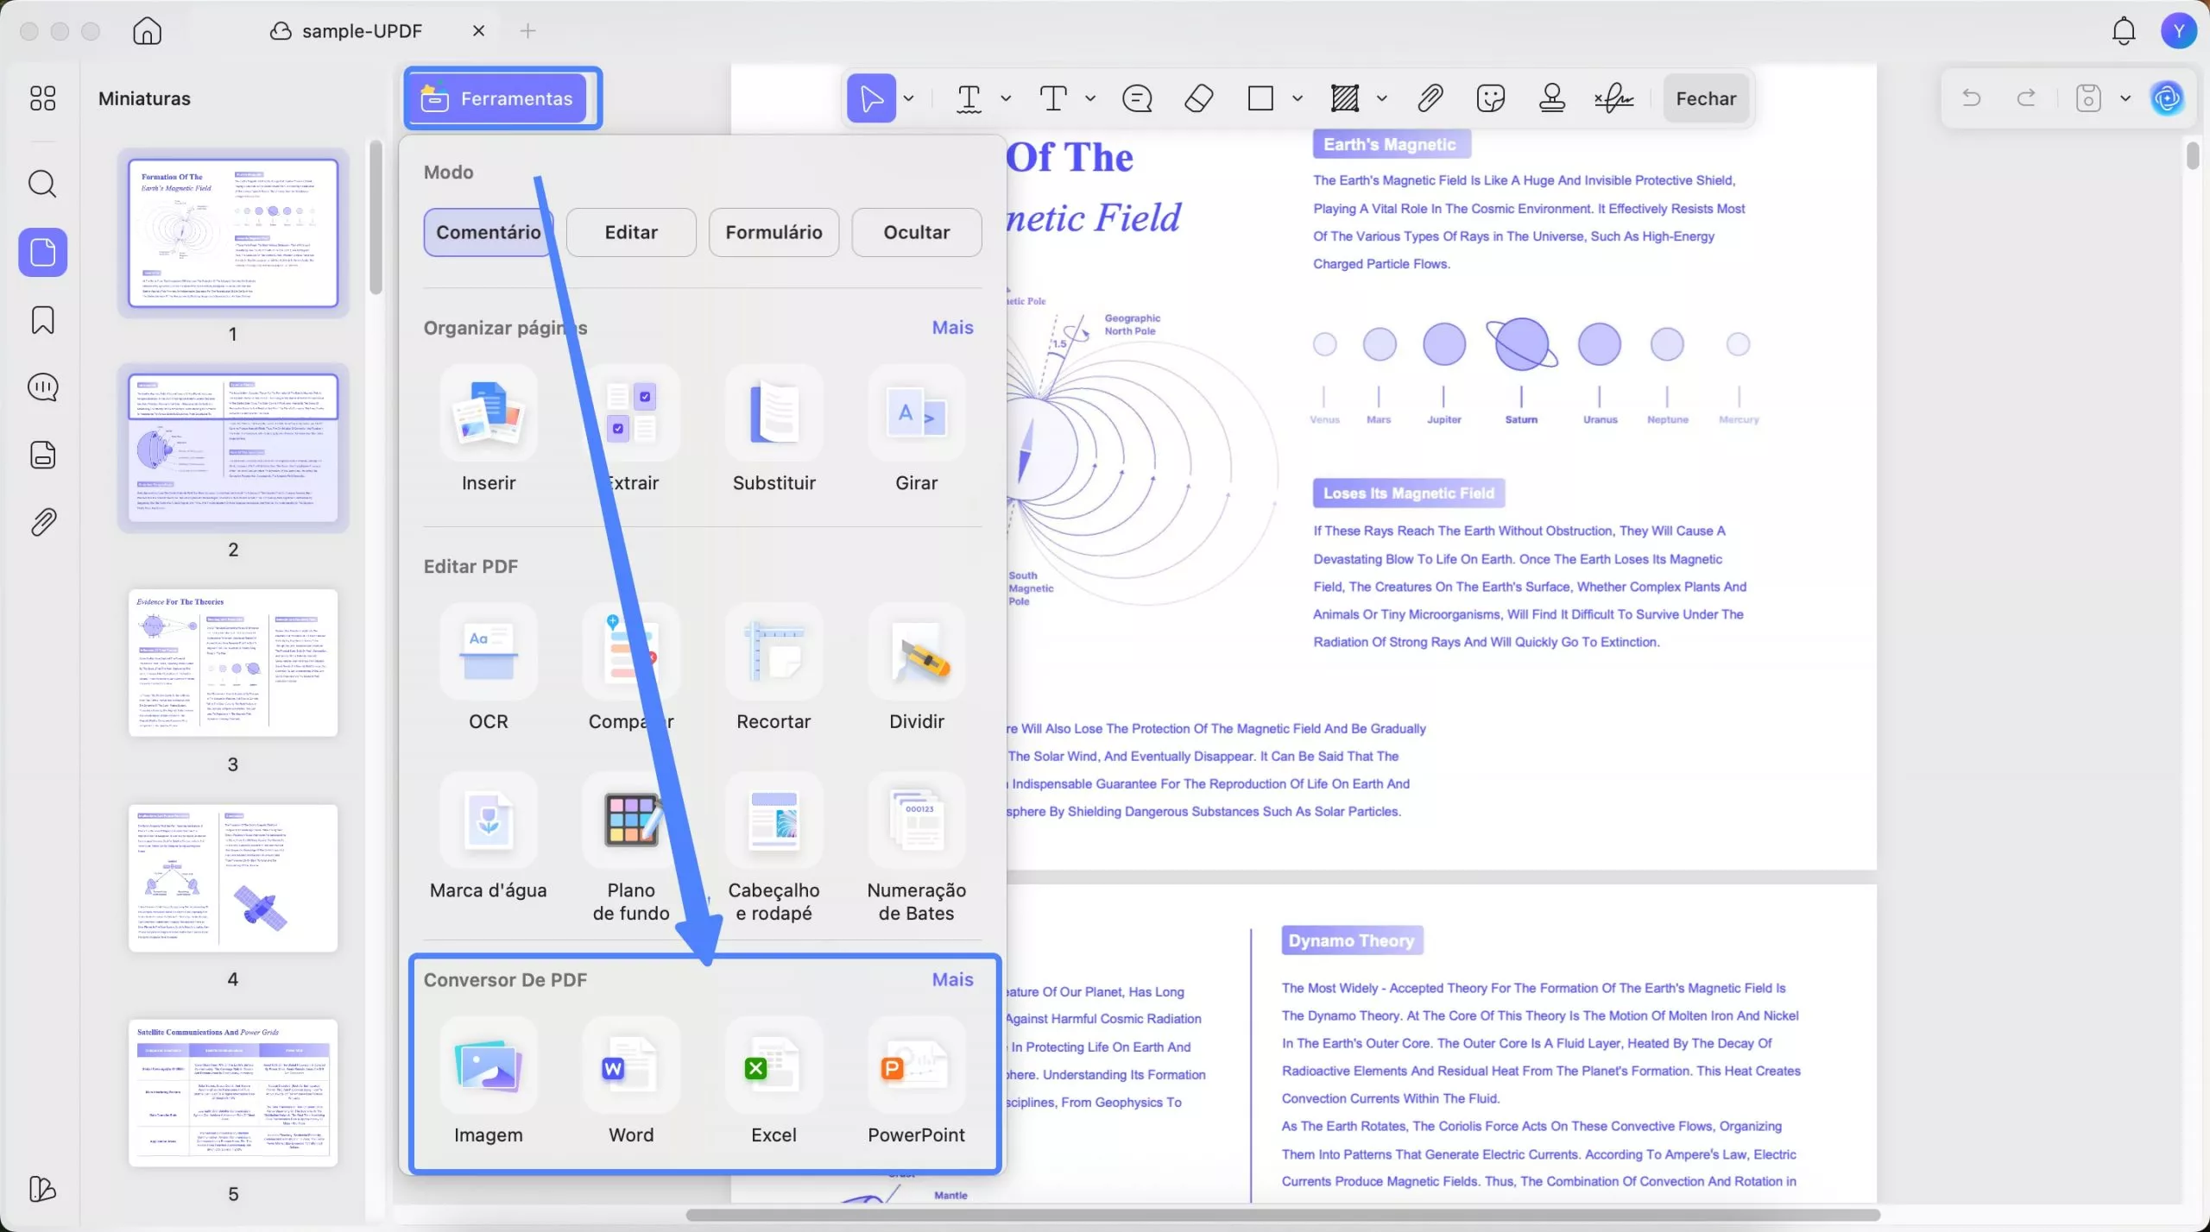Click the save icon
The width and height of the screenshot is (2210, 1232).
[2088, 98]
